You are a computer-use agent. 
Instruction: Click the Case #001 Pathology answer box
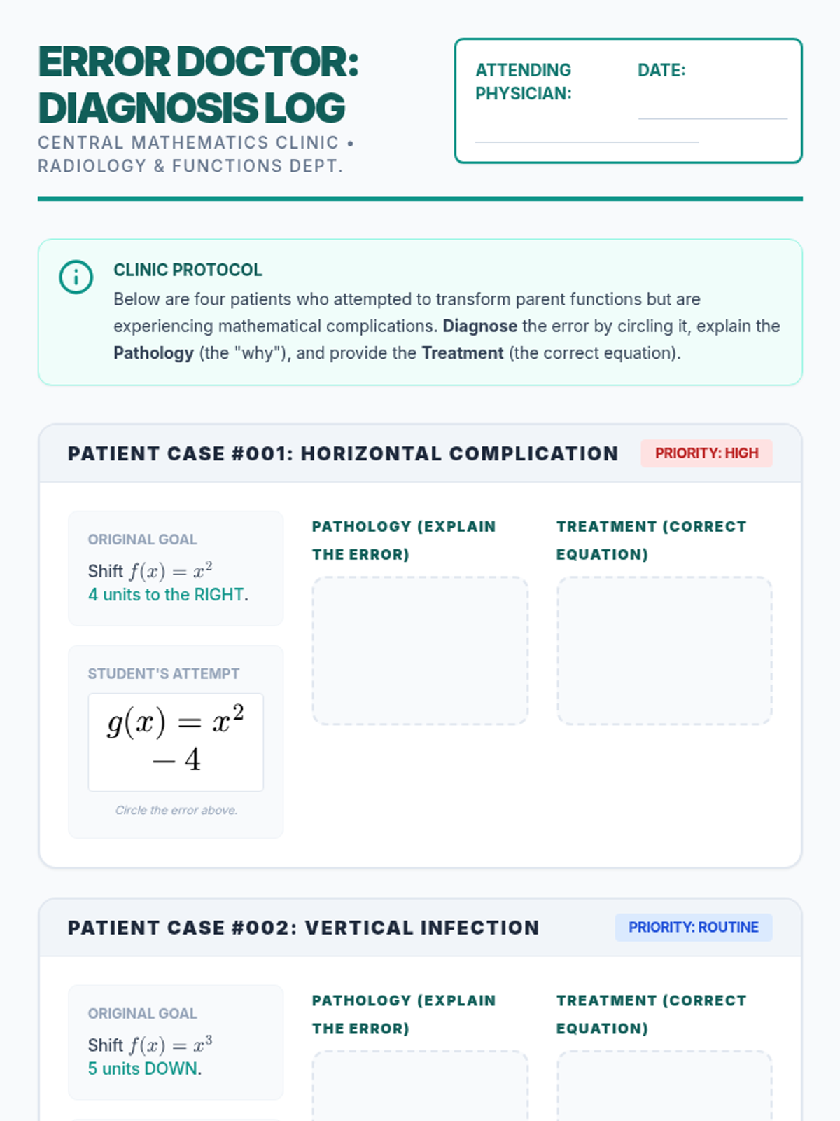pos(420,650)
